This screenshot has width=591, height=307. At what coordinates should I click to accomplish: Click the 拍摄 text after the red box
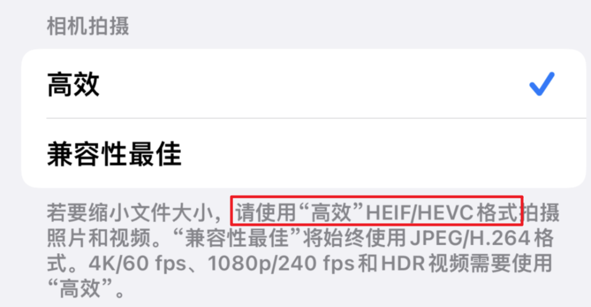pos(540,212)
